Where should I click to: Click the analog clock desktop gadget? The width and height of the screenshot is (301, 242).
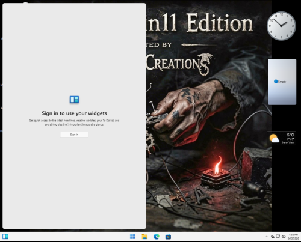(281, 26)
